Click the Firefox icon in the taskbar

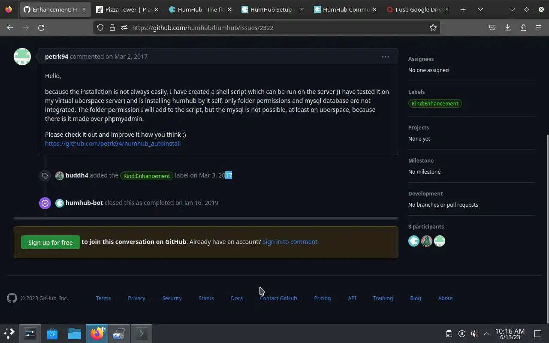97,333
